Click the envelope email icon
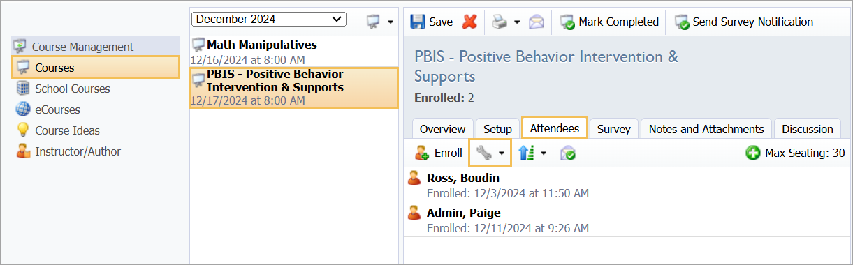 (x=536, y=22)
